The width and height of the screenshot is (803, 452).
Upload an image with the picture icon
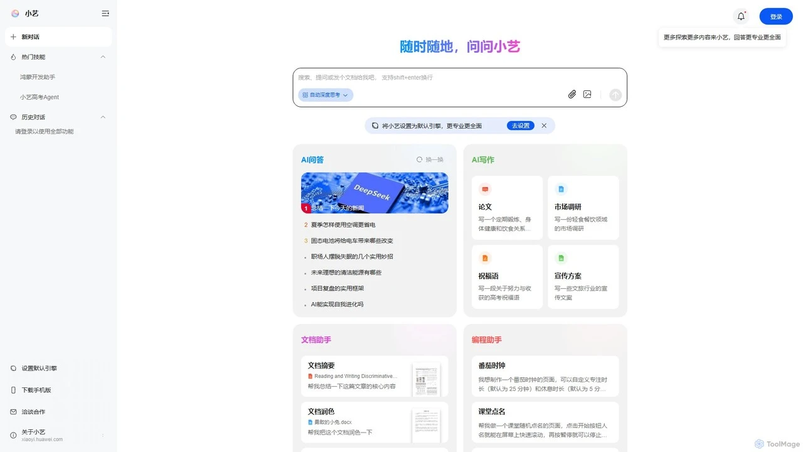(587, 94)
